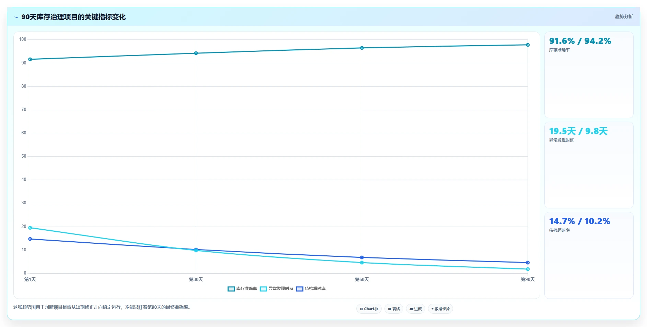This screenshot has height=327, width=647.
Task: Click the 异常发现时延 legend color box
Action: [263, 289]
